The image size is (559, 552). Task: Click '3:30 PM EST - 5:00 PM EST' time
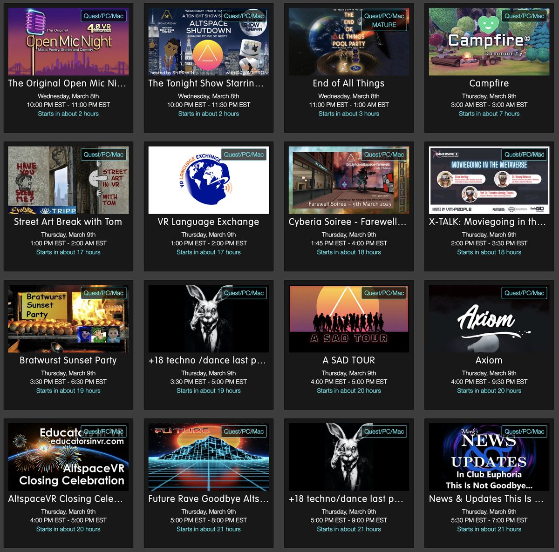pyautogui.click(x=209, y=382)
